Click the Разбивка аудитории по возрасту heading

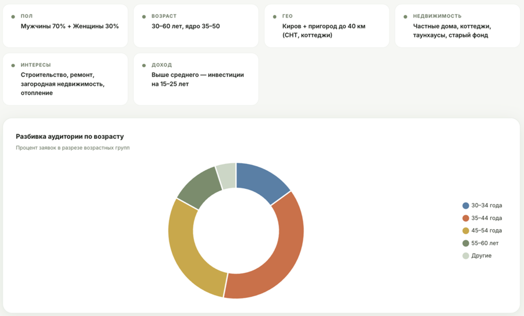tap(70, 136)
